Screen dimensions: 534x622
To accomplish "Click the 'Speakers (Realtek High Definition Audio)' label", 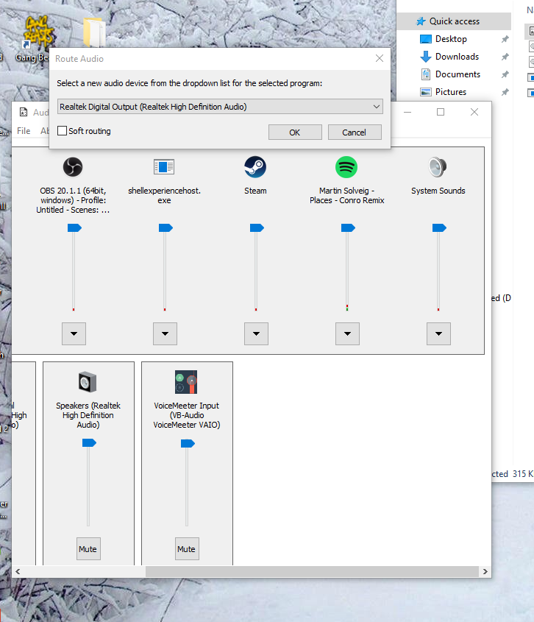I will click(88, 415).
